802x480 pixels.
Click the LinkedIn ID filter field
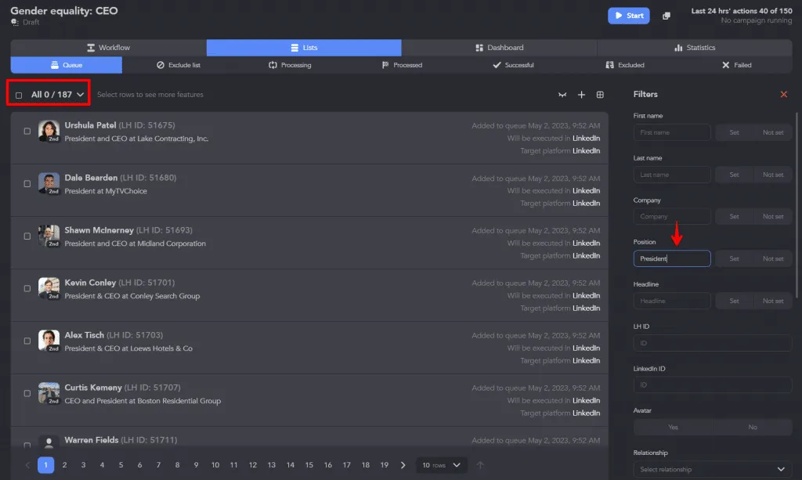tap(713, 385)
